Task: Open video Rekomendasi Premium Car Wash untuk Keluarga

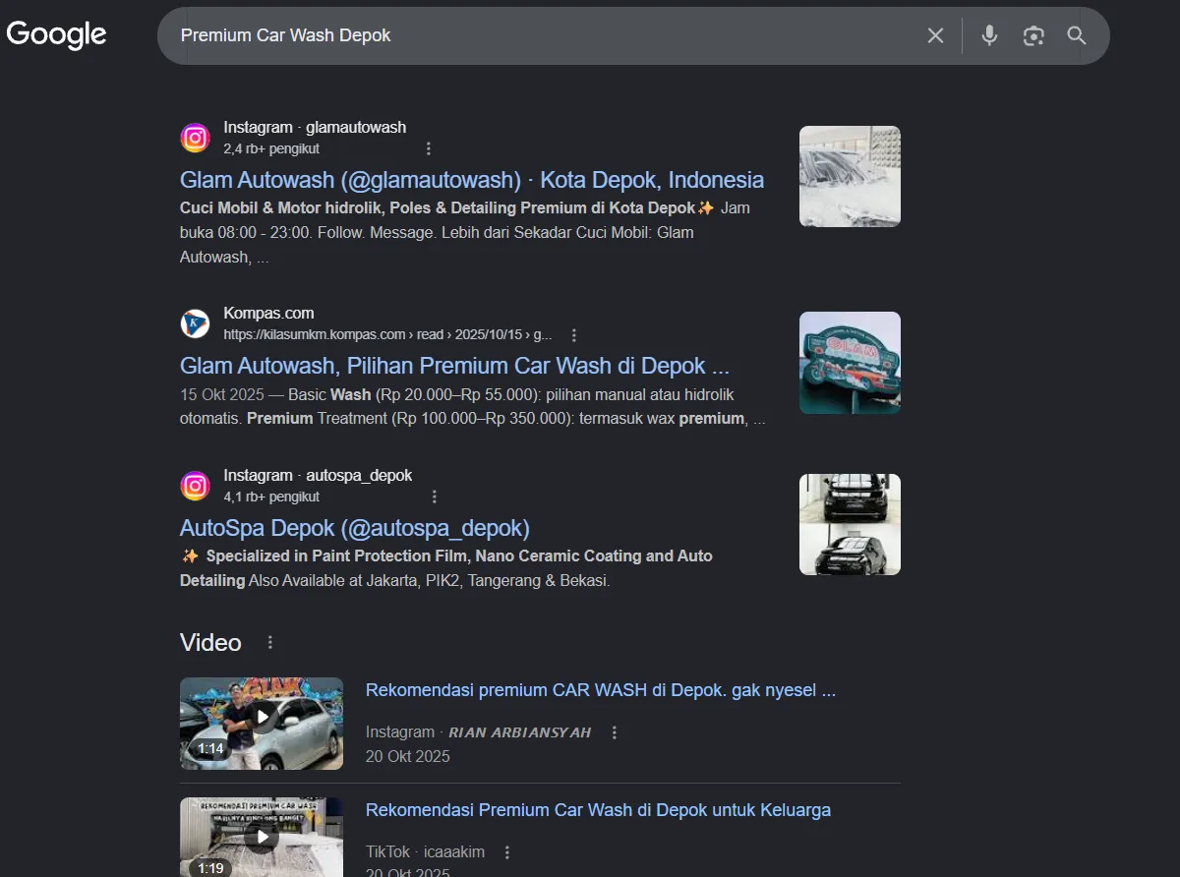Action: pyautogui.click(x=598, y=810)
